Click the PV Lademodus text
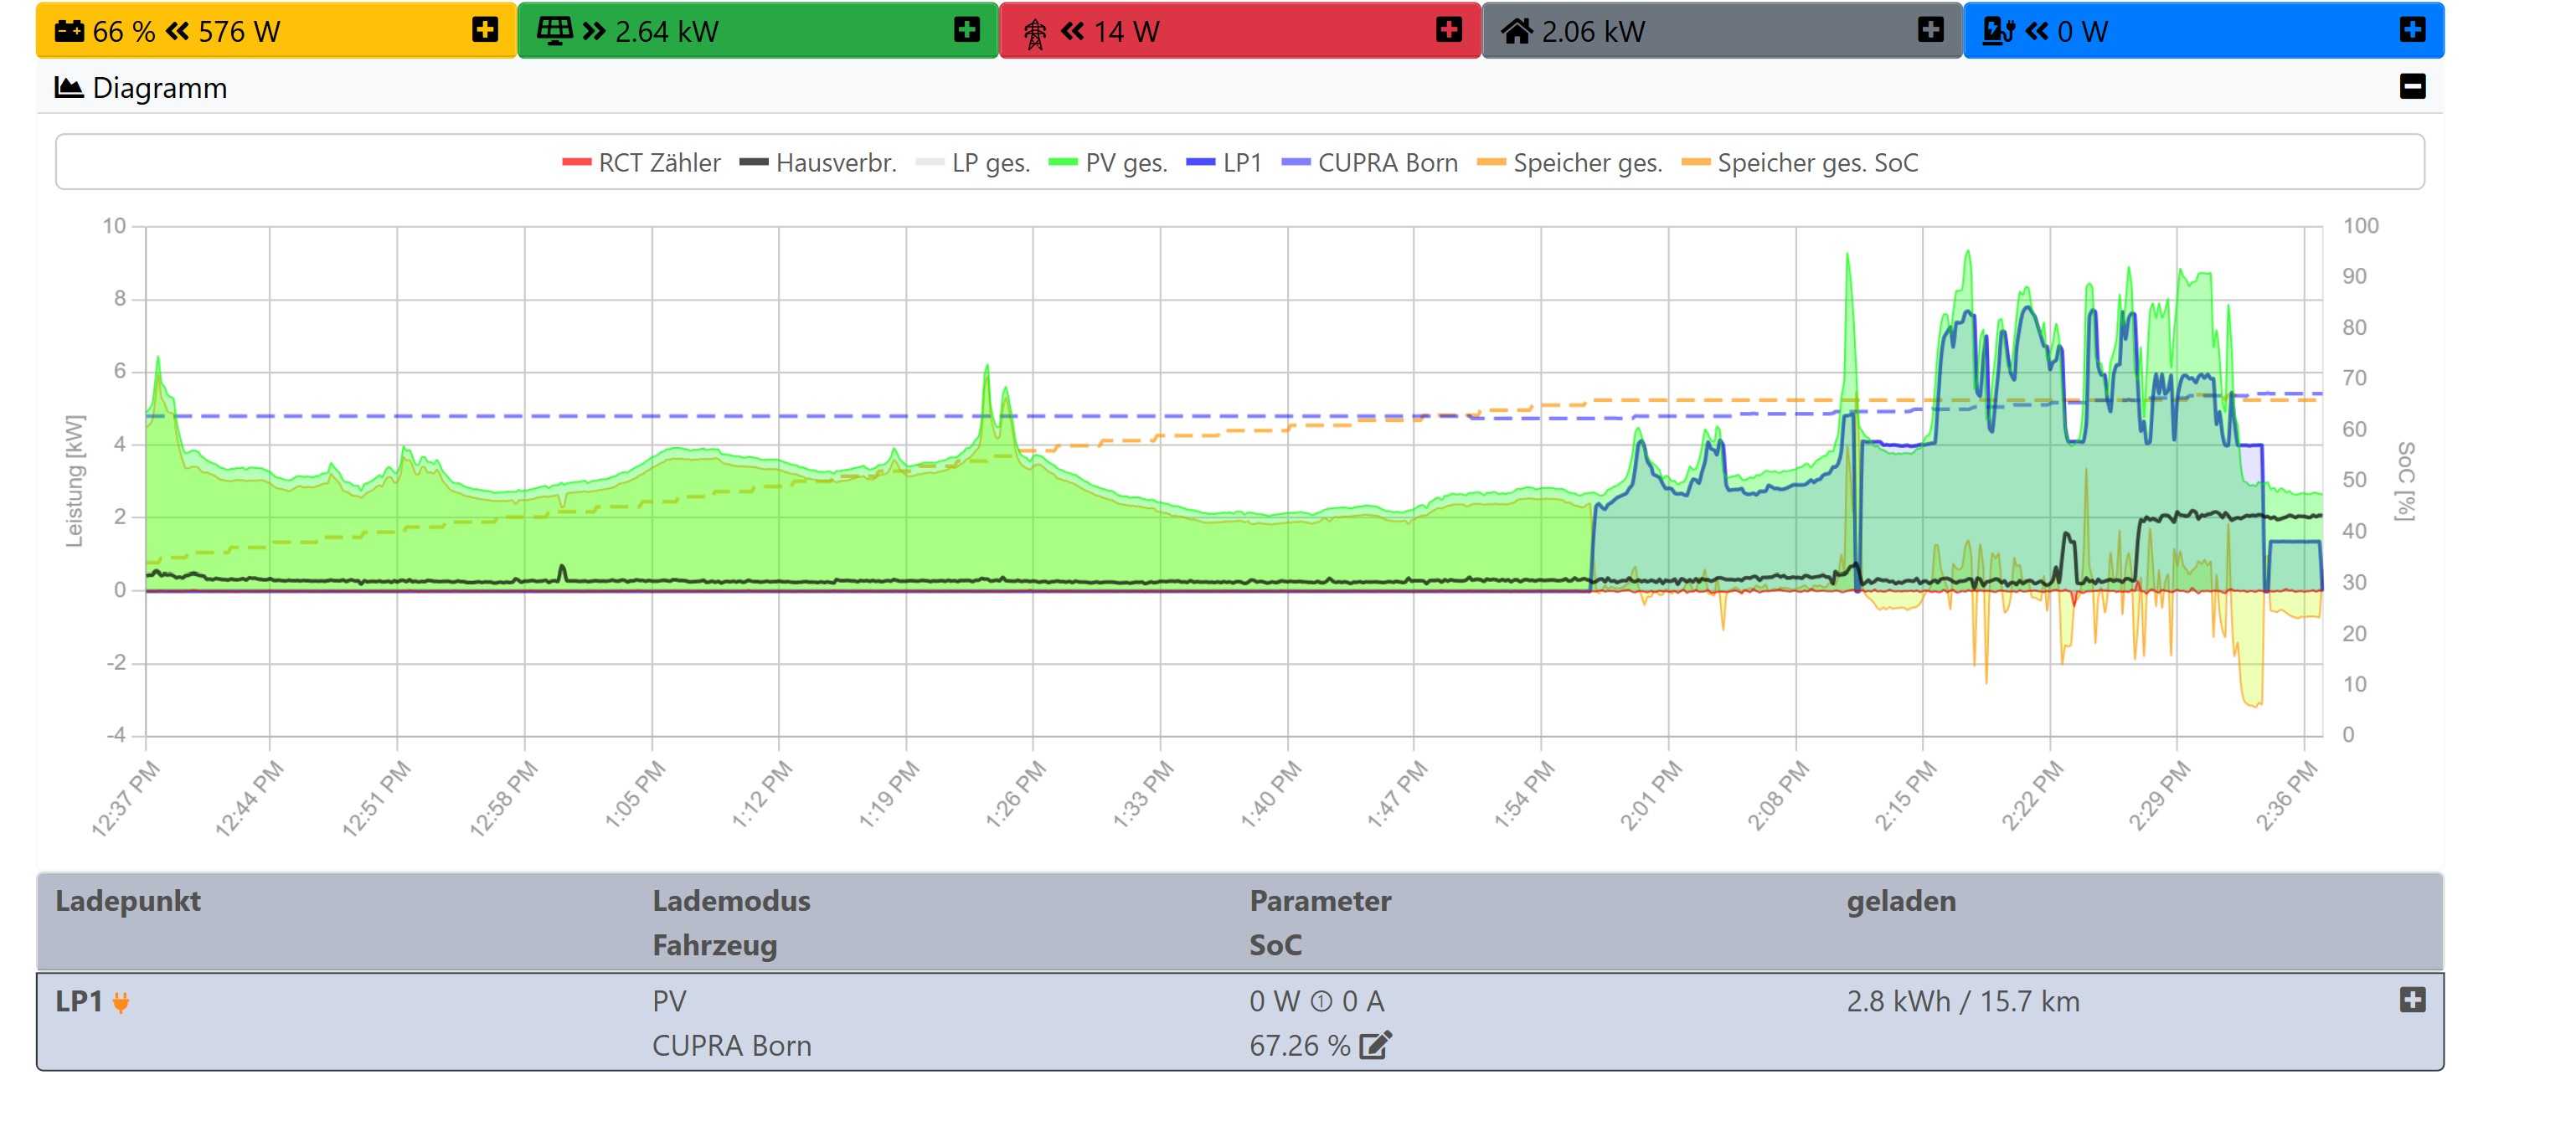This screenshot has height=1142, width=2576. click(669, 1001)
